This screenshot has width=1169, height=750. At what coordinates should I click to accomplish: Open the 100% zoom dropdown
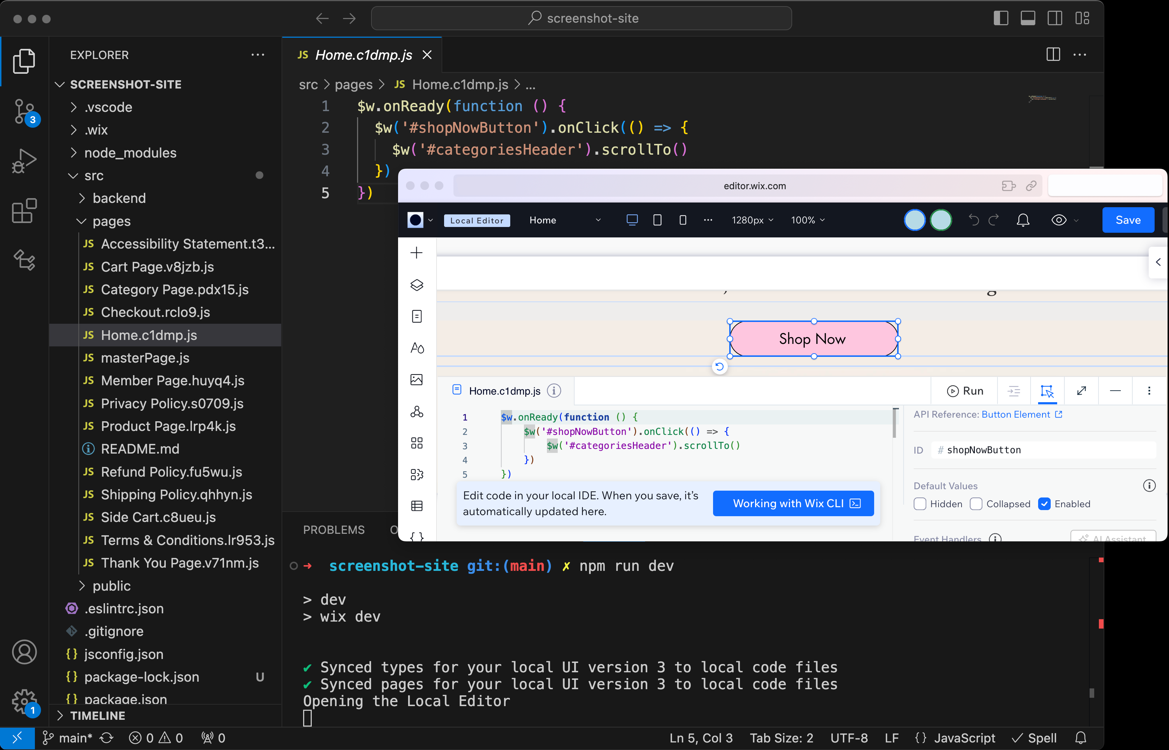tap(808, 220)
